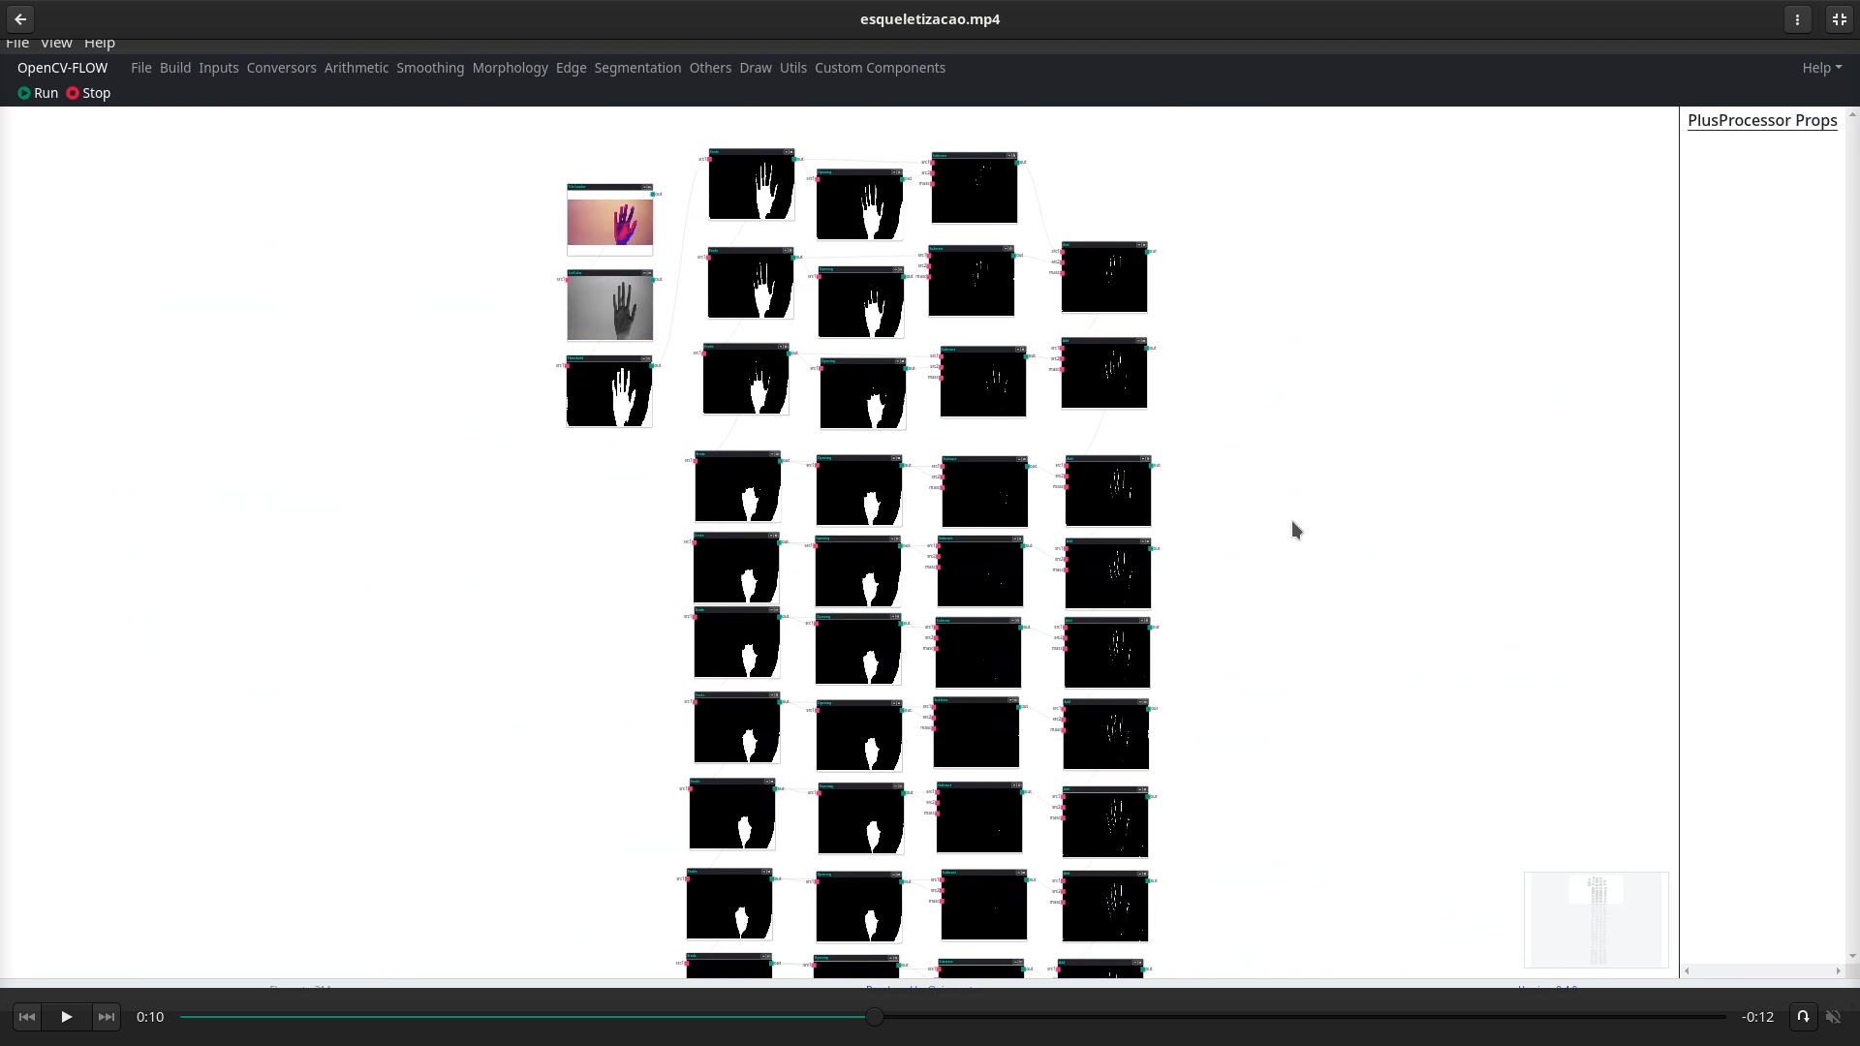Open the Arithmetic menu
Viewport: 1860px width, 1046px height.
[x=356, y=68]
